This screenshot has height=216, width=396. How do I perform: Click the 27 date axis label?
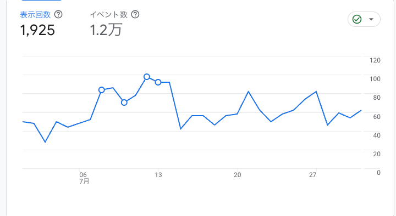(x=312, y=175)
